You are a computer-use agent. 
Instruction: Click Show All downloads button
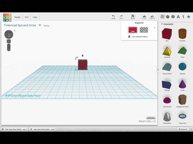click(x=183, y=129)
